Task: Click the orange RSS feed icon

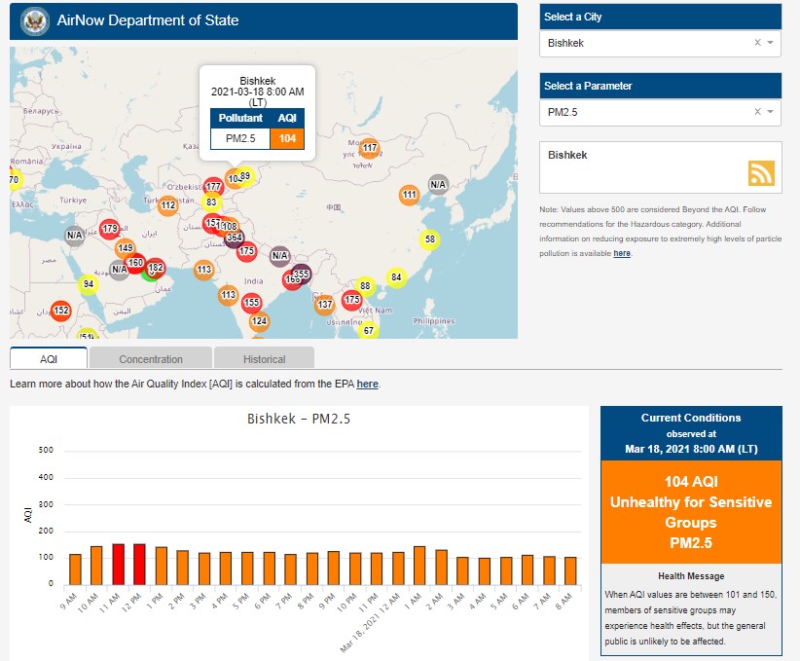Action: pos(761,172)
